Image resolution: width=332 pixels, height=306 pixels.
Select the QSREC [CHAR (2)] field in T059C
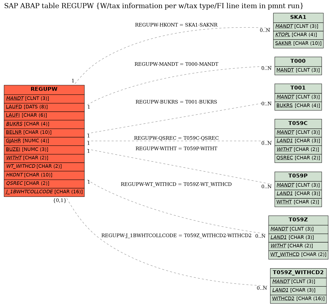(298, 158)
